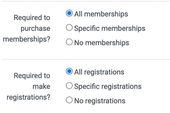Click the "Required to" text above "make"
This screenshot has height=113, width=170.
coord(32,75)
